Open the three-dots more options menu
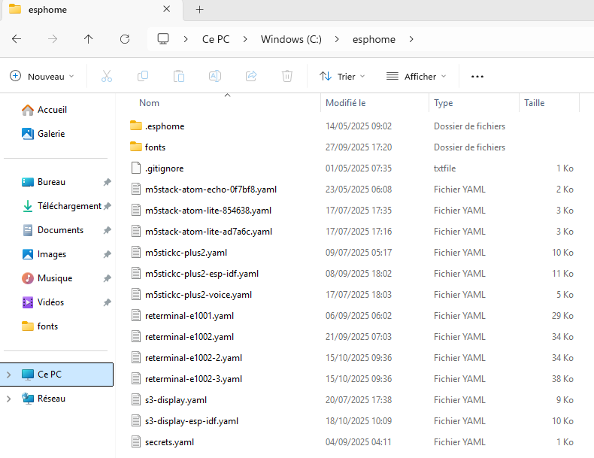 point(477,76)
